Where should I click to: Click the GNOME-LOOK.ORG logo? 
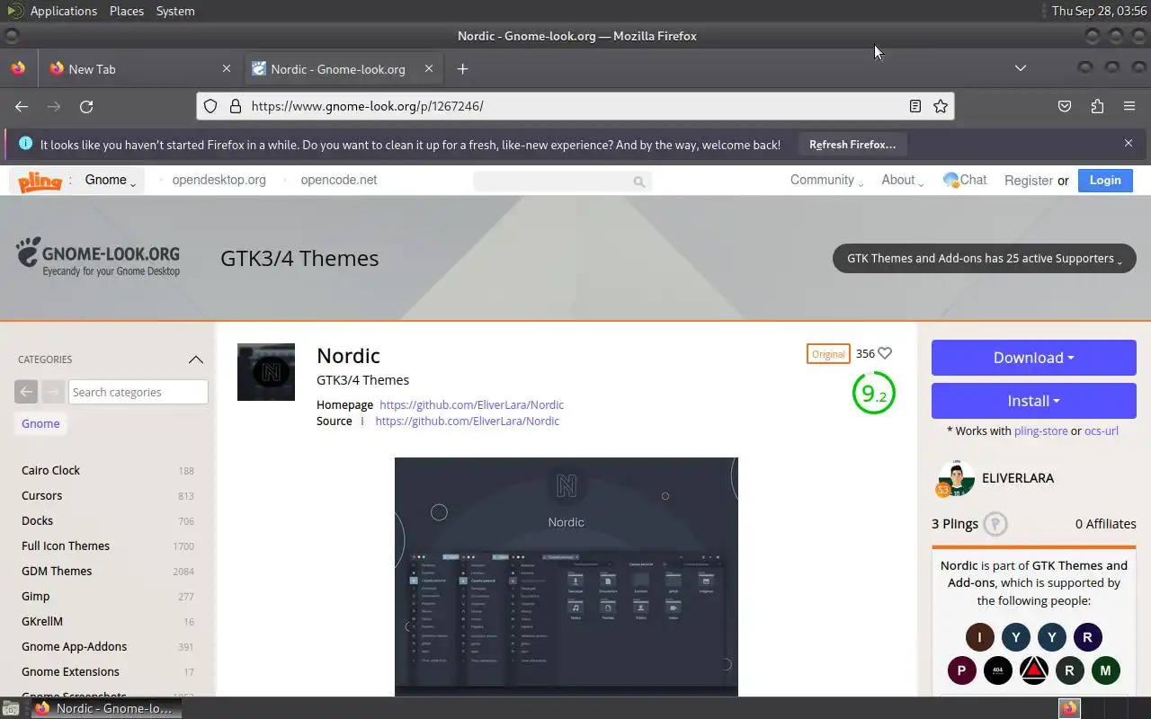point(98,256)
